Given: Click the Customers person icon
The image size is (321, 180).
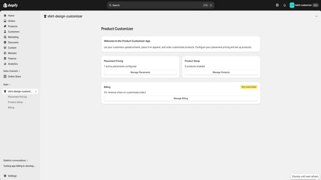Looking at the screenshot, I should click(5, 32).
